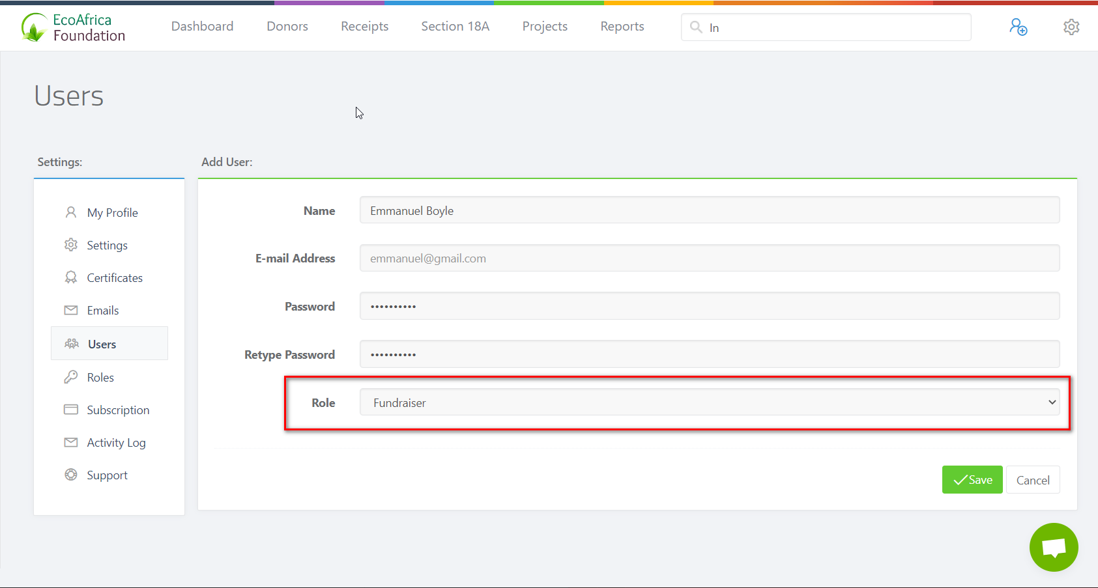1098x588 pixels.
Task: Click the magnifier search icon
Action: pyautogui.click(x=696, y=27)
